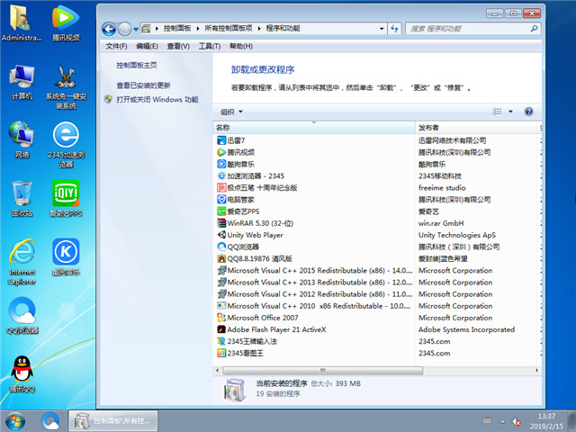Click the 所有控制面板项 breadcrumb segment

coord(228,28)
